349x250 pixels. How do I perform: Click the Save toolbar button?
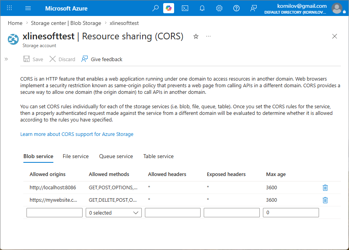point(33,59)
